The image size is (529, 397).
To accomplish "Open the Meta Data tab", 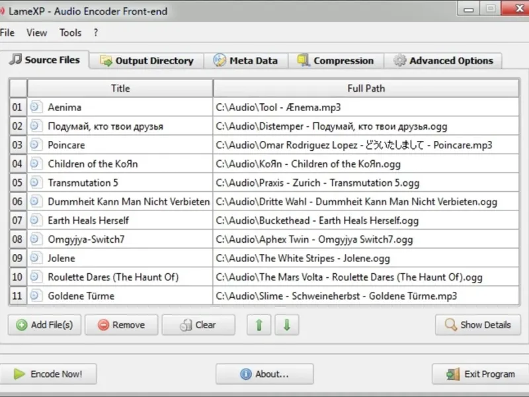I will (x=245, y=61).
